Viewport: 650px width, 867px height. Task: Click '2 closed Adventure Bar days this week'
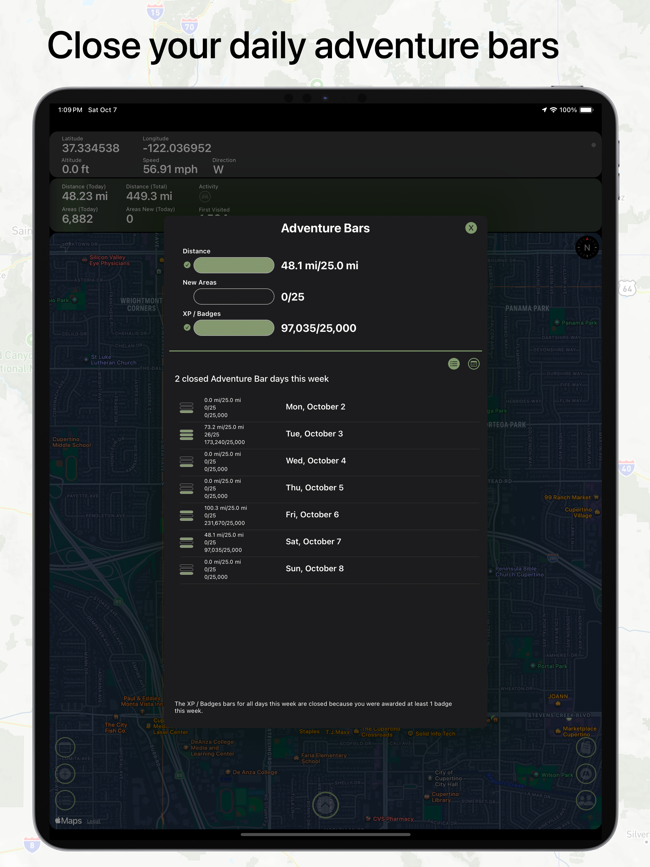pos(252,379)
